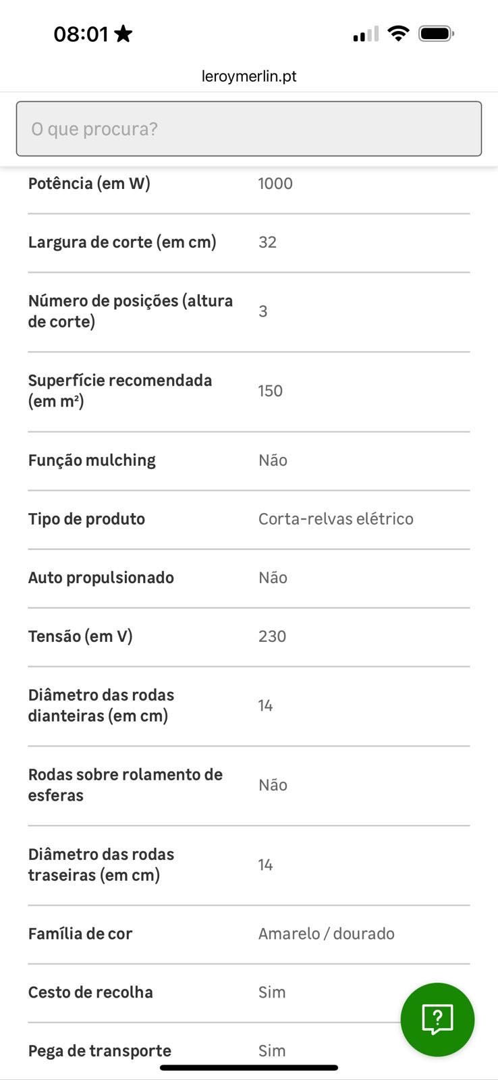
Task: Tap the "Rodas sobre rolamento de esferas" label
Action: click(126, 785)
